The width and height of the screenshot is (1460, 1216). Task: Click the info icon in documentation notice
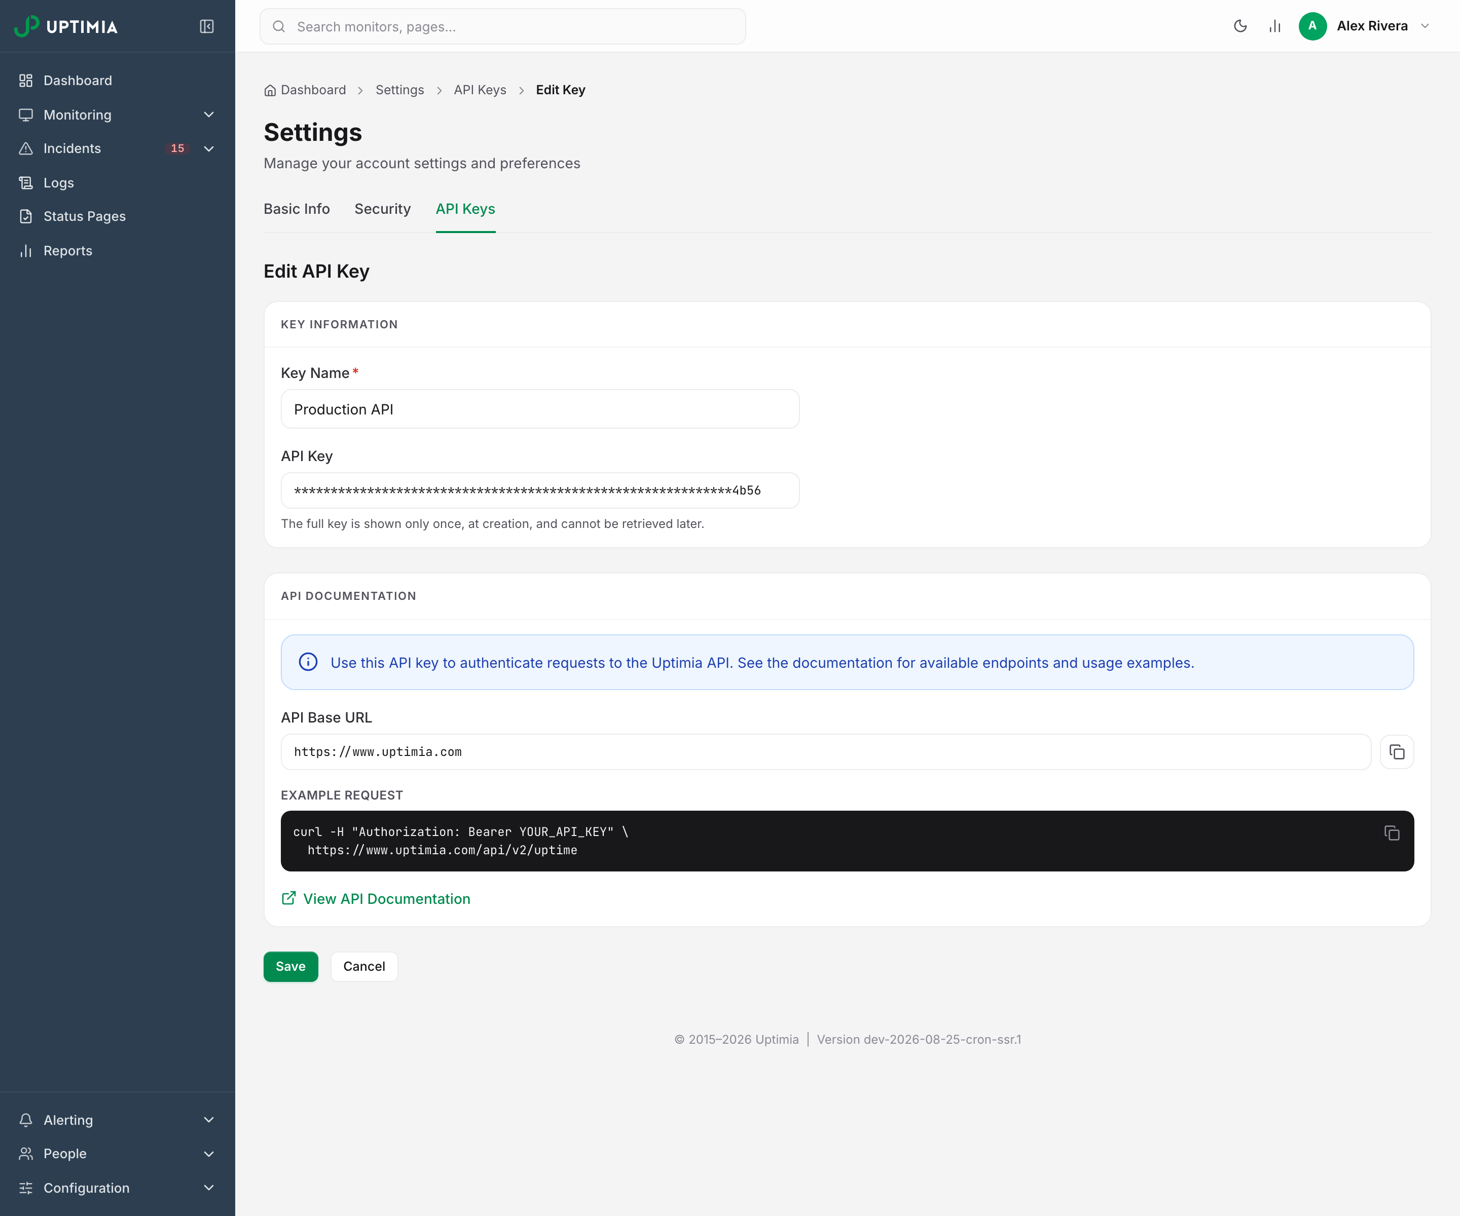[x=308, y=662]
